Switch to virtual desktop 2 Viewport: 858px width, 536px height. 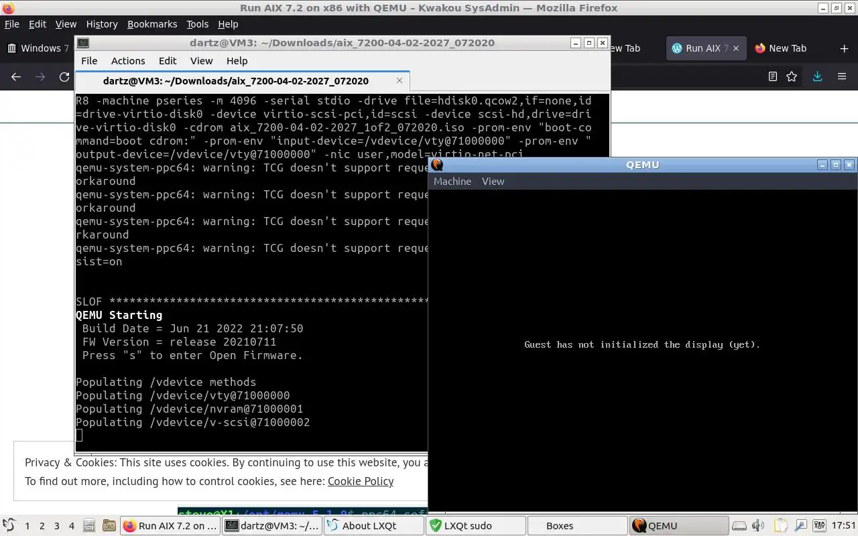(x=42, y=526)
